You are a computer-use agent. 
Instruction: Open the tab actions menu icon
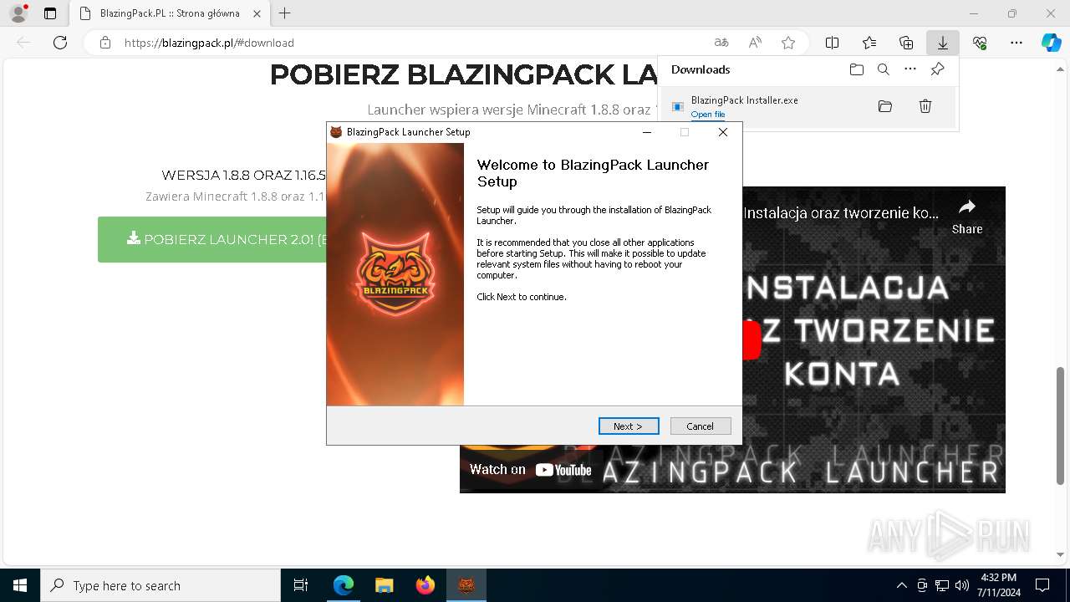pyautogui.click(x=50, y=13)
